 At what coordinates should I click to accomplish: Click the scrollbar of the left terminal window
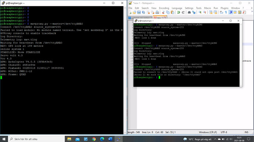(125, 70)
